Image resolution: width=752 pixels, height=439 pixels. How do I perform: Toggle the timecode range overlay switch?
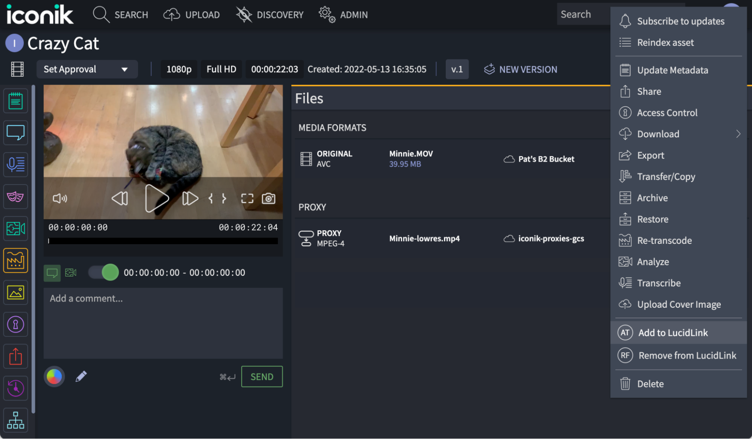[x=103, y=272]
